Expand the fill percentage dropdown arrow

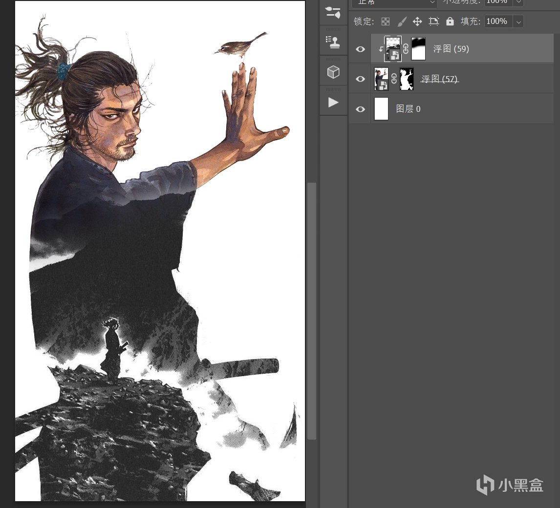tap(518, 21)
